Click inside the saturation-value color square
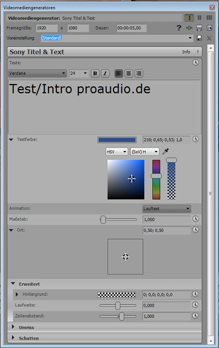This screenshot has height=348, width=219. pyautogui.click(x=126, y=180)
